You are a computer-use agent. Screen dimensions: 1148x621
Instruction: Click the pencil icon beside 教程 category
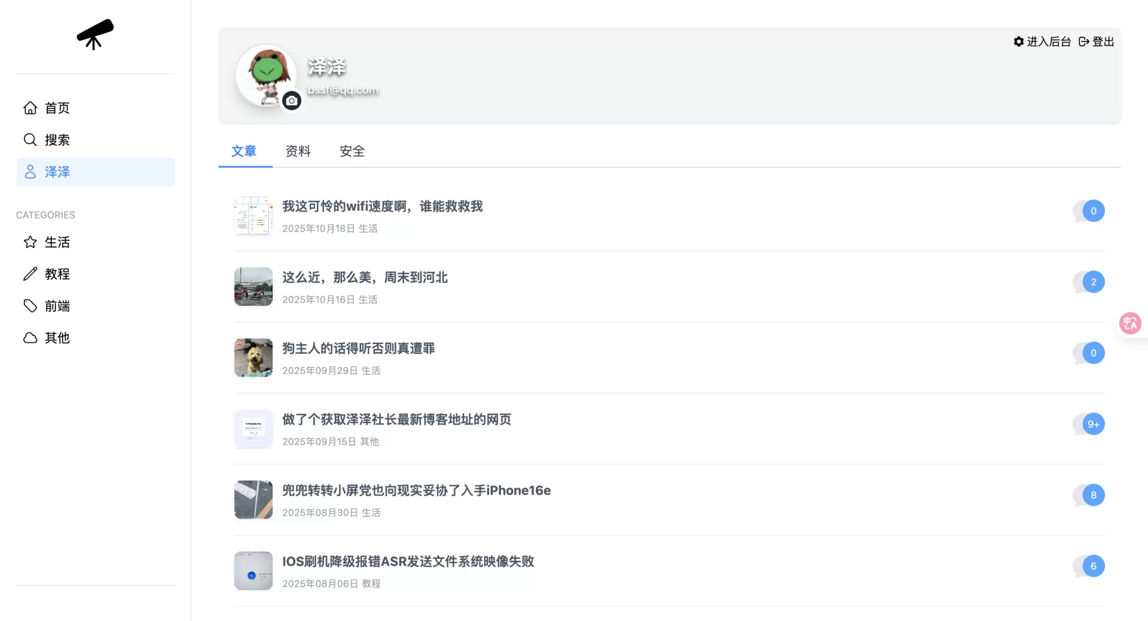tap(30, 274)
